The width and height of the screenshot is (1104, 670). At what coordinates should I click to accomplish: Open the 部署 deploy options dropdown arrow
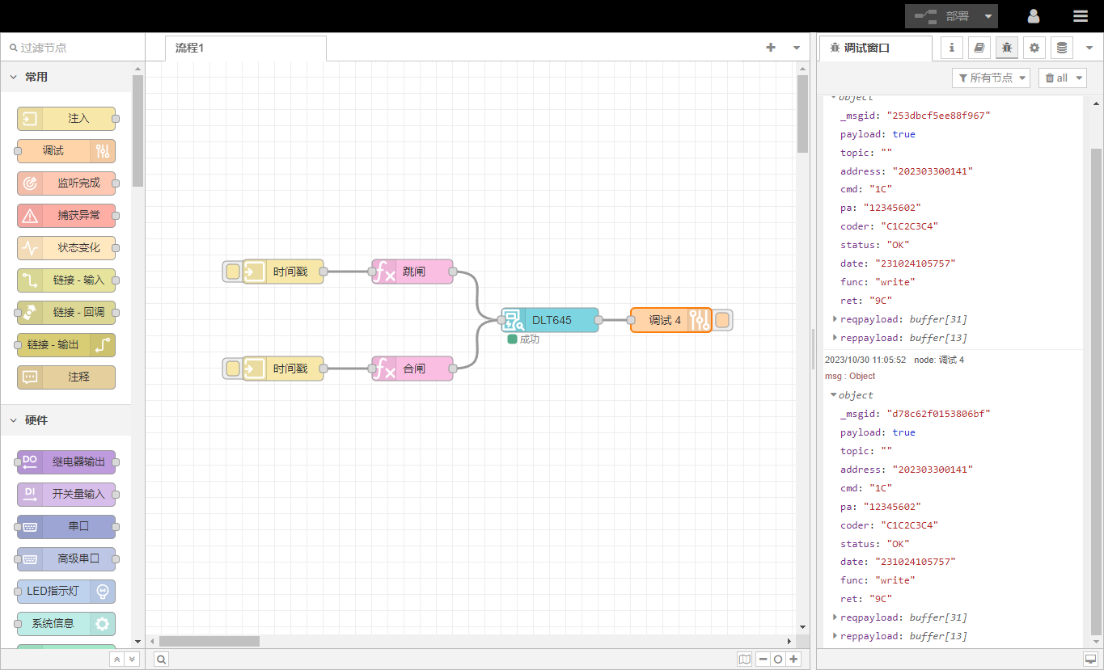point(988,16)
